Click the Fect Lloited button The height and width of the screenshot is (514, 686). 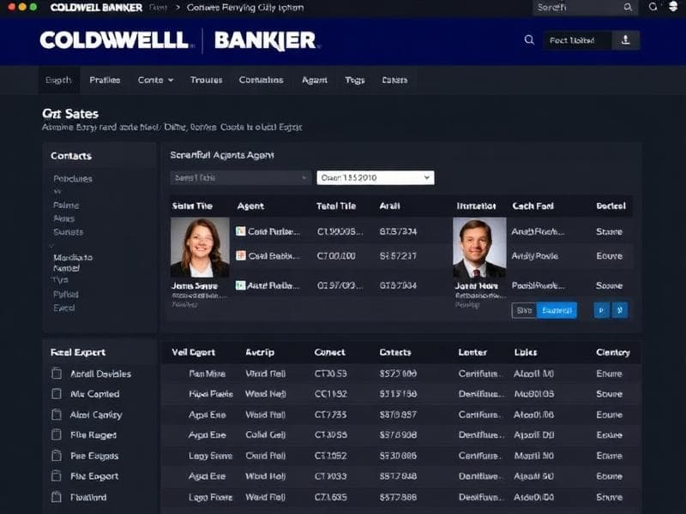(577, 40)
